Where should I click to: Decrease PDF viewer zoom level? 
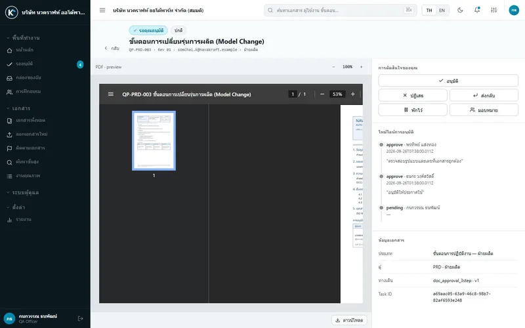coord(322,94)
